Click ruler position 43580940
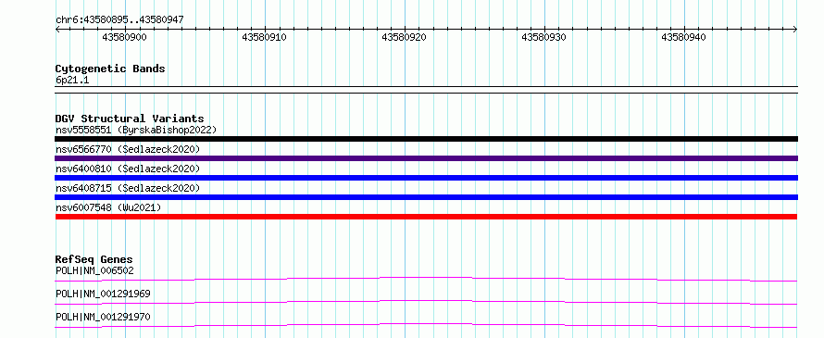 (683, 37)
